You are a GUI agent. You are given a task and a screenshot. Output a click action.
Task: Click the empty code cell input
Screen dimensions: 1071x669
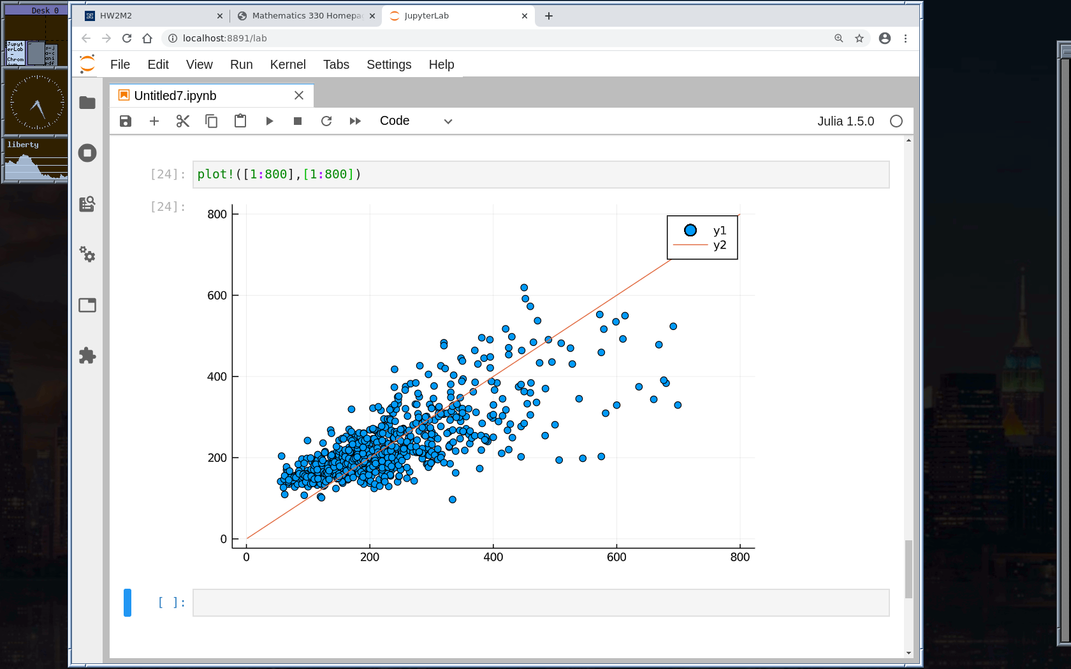[x=541, y=603]
